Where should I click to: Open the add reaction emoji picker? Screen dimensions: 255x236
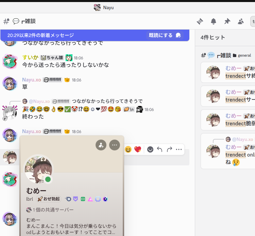[x=150, y=149]
